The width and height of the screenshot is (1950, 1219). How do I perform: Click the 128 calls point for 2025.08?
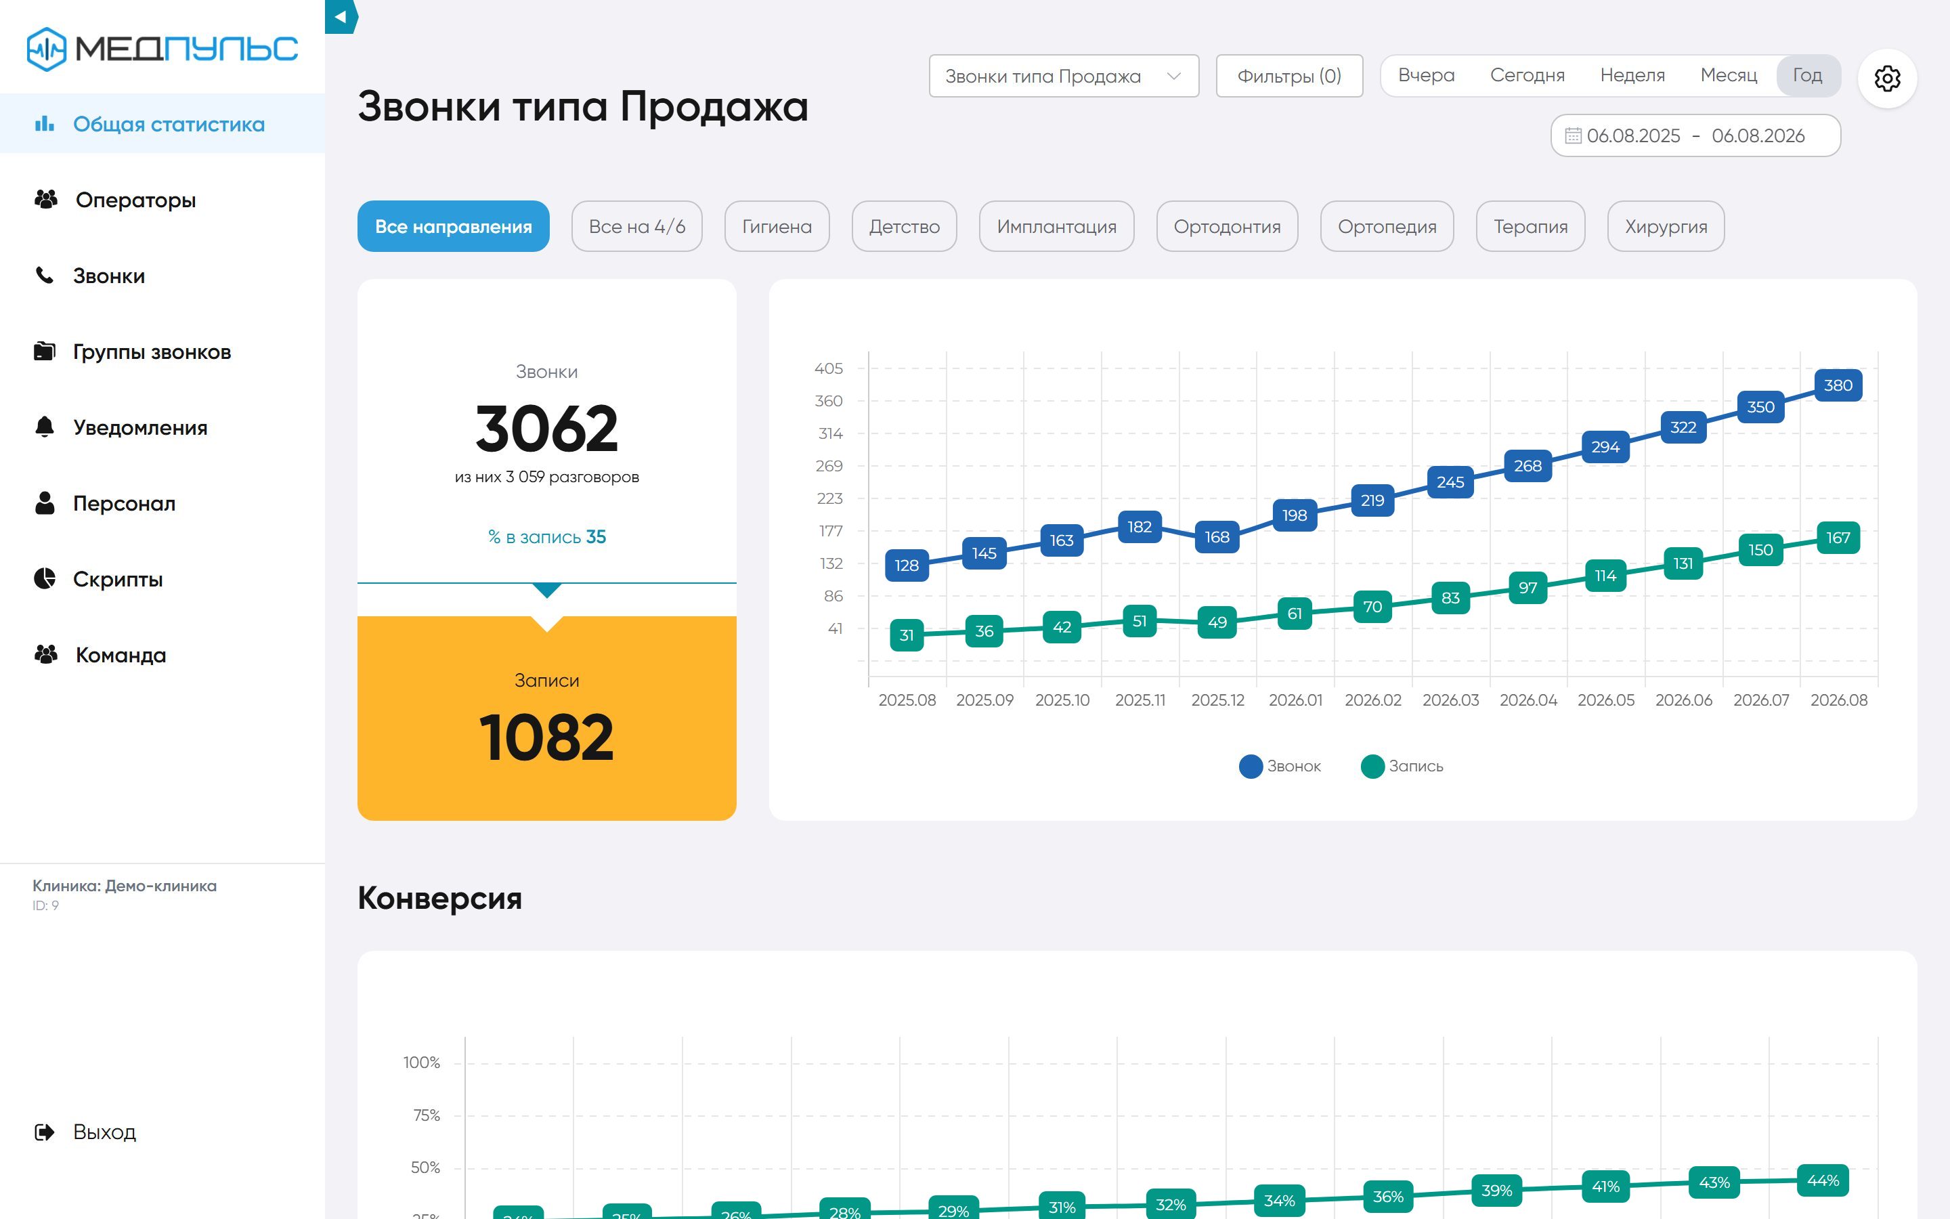907,565
